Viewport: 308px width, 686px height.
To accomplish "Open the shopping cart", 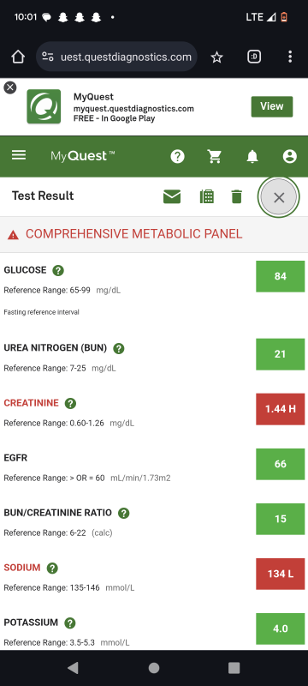I will click(x=214, y=156).
